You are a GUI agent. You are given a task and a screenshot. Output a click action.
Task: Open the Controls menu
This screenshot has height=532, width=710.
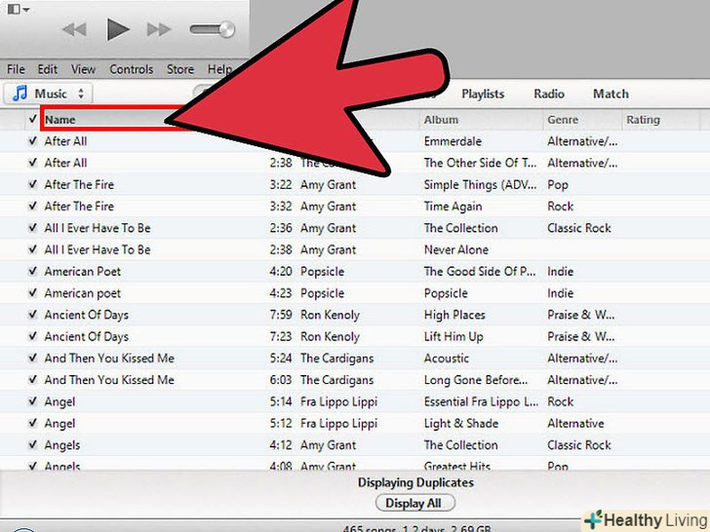tap(132, 69)
